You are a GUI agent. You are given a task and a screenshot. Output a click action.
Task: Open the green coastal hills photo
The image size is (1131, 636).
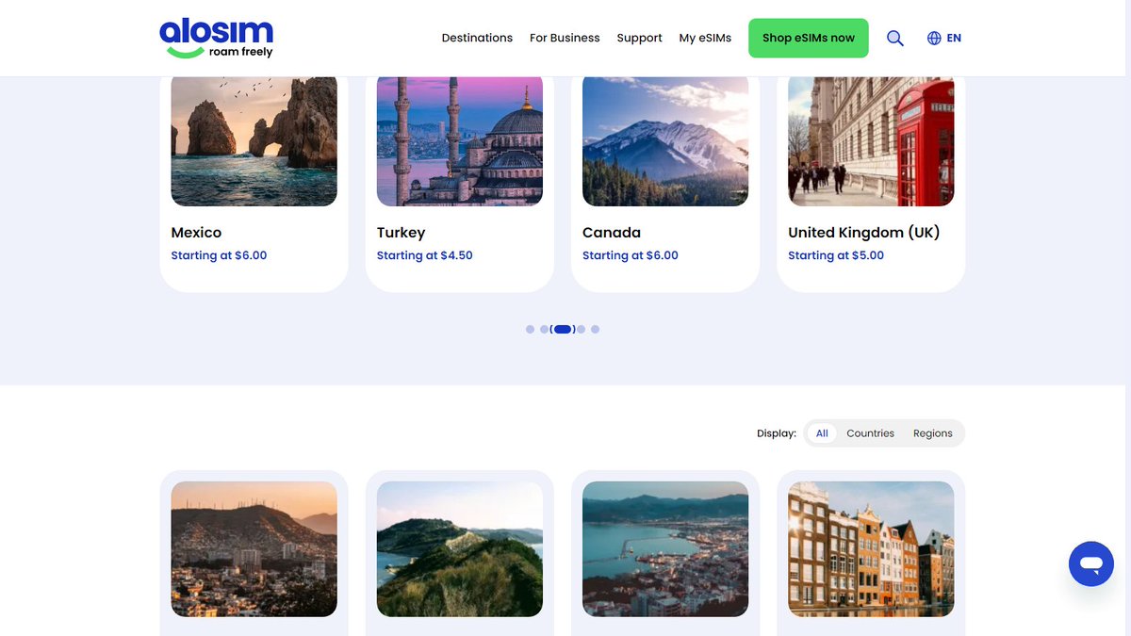coord(460,549)
